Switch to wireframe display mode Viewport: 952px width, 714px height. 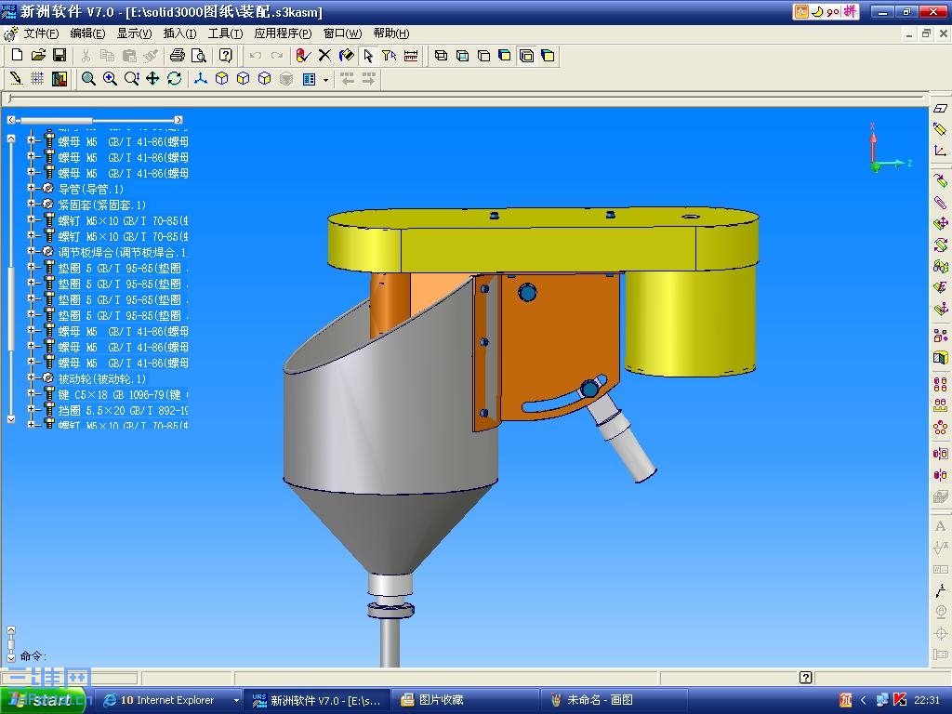(x=441, y=56)
